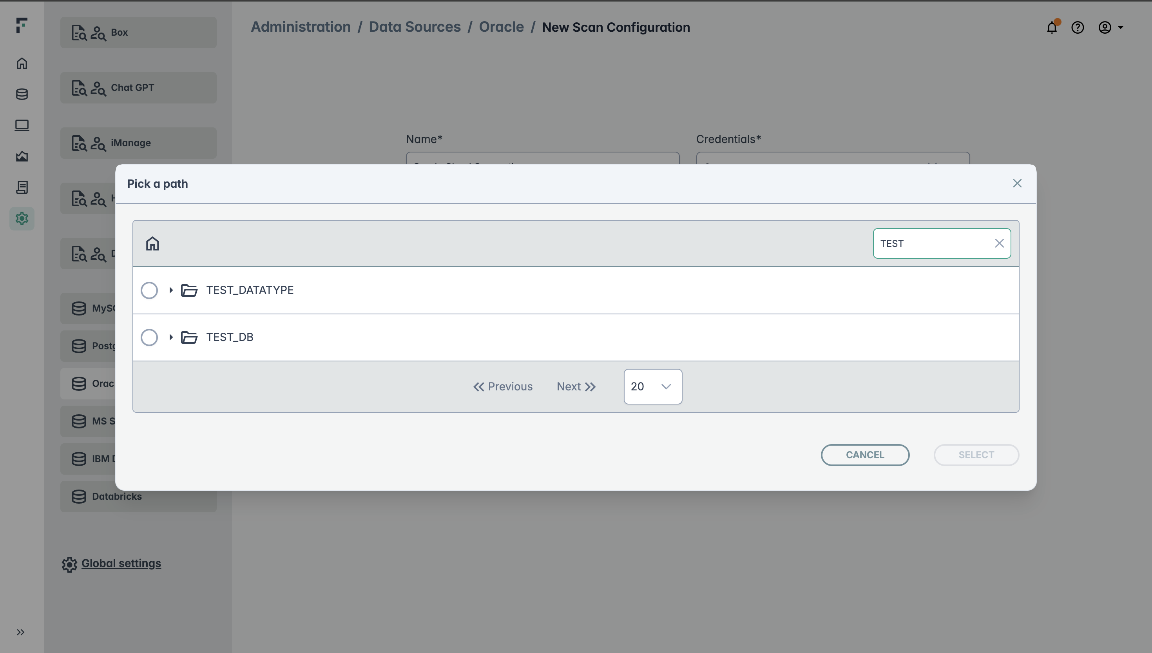Expand the TEST_DATATYPE folder tree
This screenshot has height=653, width=1152.
171,290
